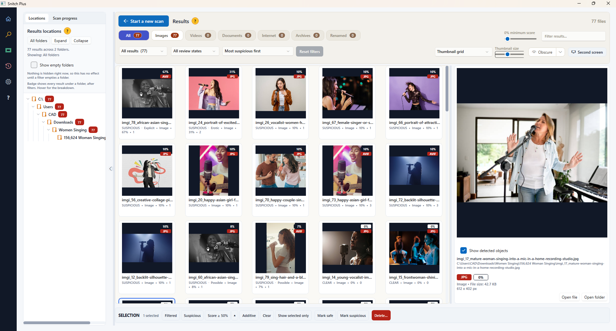Click the Users folder icon in tree
Viewport: 616px width, 331px height.
coord(39,107)
